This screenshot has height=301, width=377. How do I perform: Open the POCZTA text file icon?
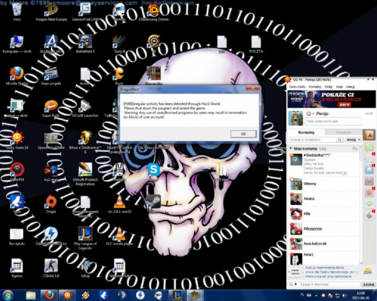(256, 44)
